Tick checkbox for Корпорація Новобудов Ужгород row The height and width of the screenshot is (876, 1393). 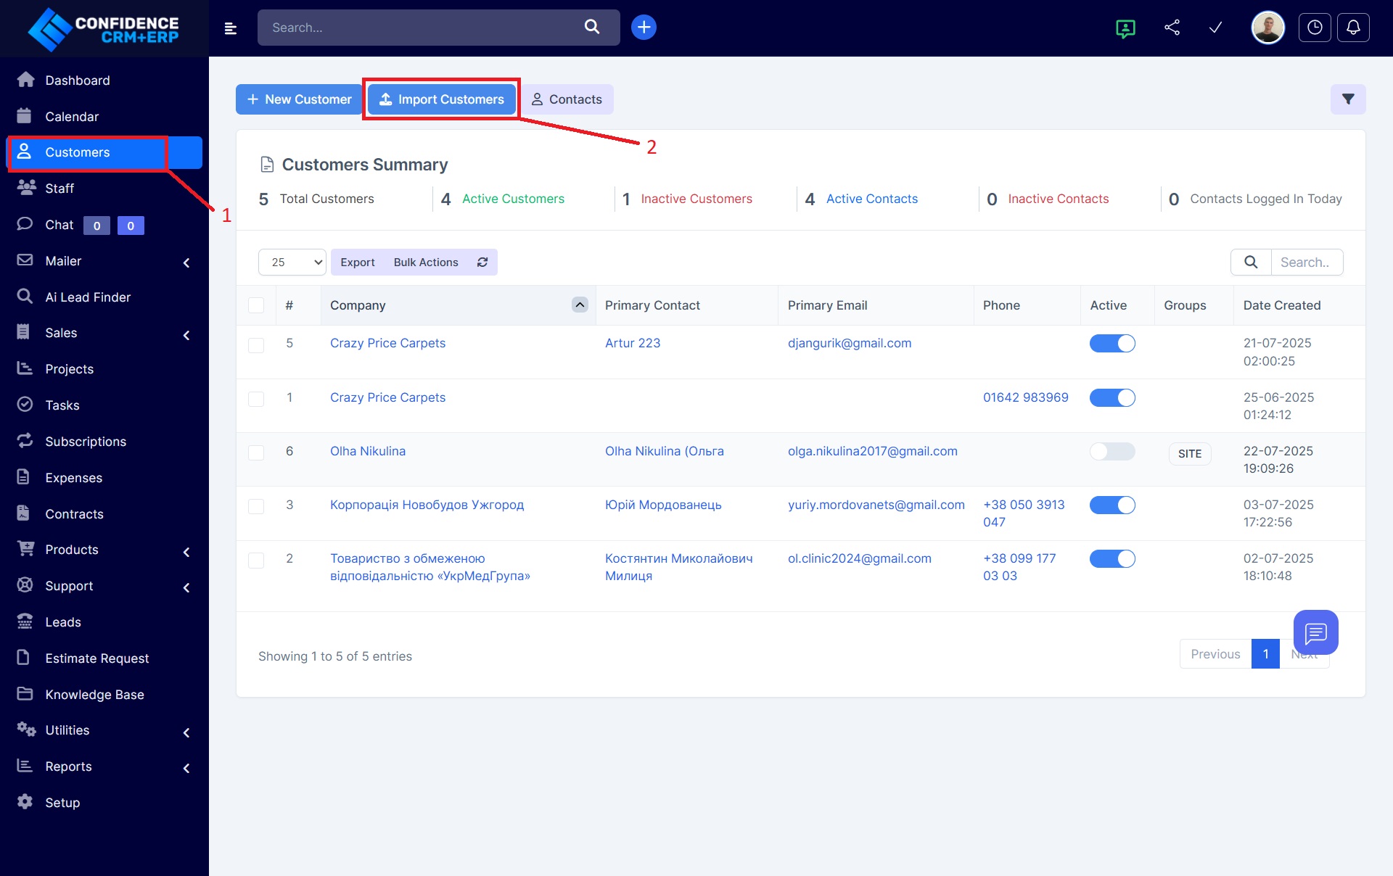pos(256,506)
